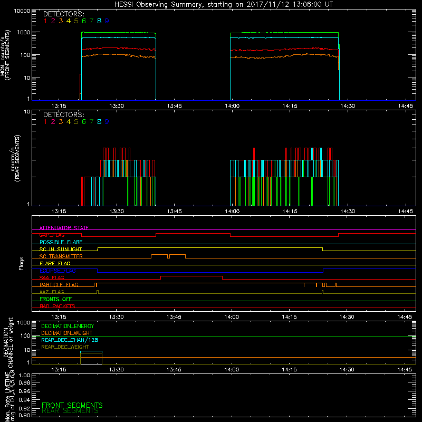The height and width of the screenshot is (422, 422).
Task: Select yellow detector number 4 in rear segments legend
Action: (69, 122)
